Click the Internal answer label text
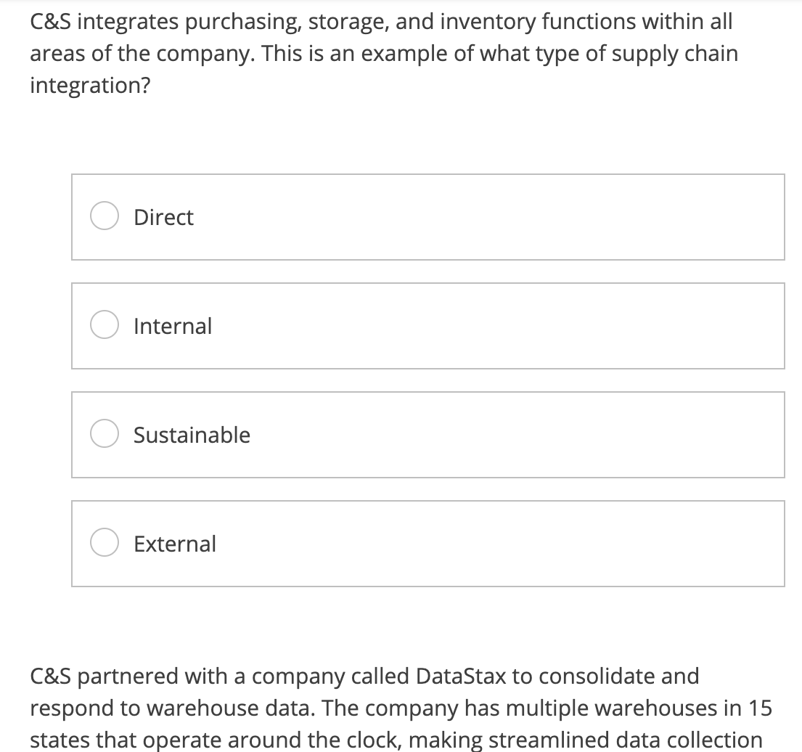The width and height of the screenshot is (802, 752). 172,326
